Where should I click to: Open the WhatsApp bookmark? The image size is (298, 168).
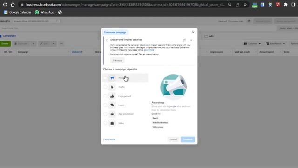pos(45,12)
